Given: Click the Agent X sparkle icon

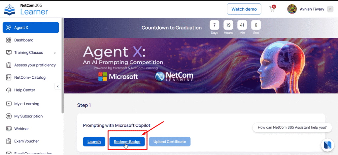Looking at the screenshot, I should pyautogui.click(x=9, y=28).
